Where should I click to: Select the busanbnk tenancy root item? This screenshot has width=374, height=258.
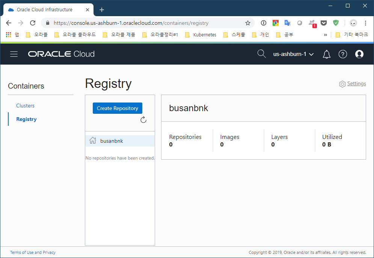click(x=112, y=141)
